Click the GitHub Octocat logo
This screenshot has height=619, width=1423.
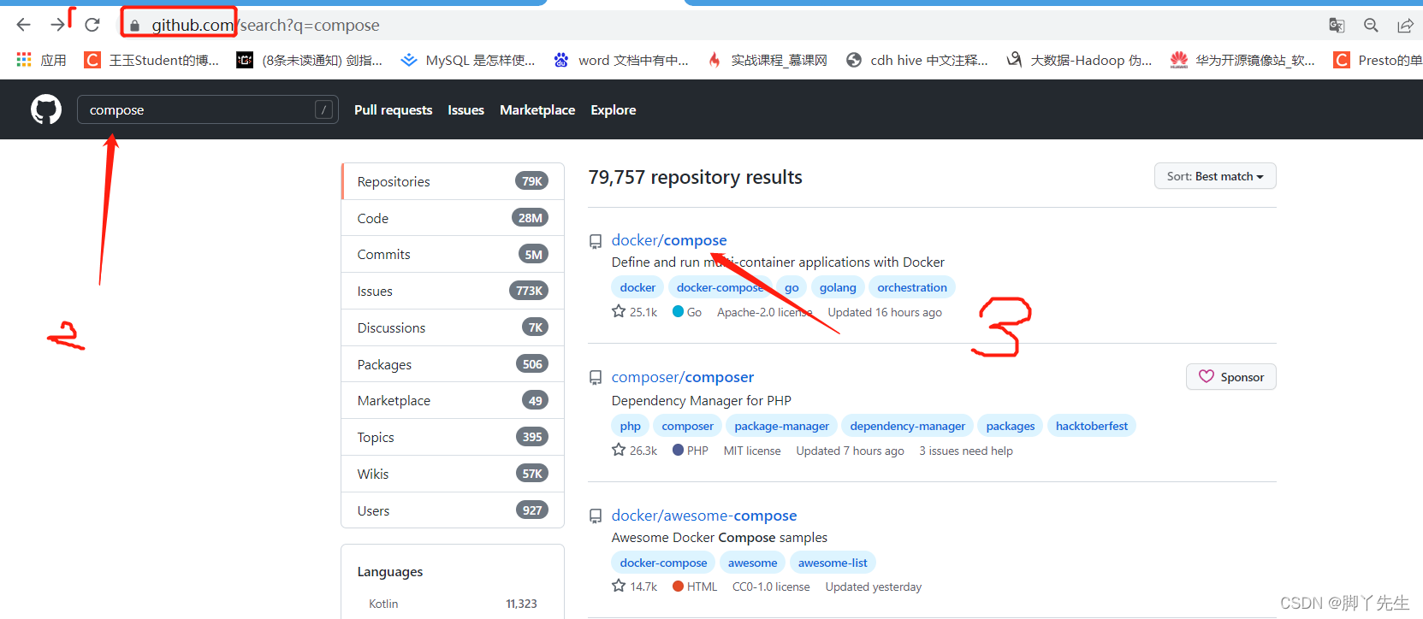point(46,109)
